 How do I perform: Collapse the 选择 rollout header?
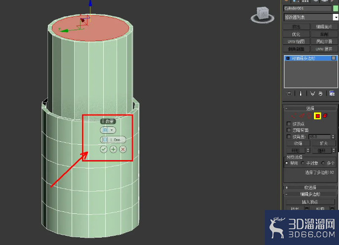[x=310, y=108]
